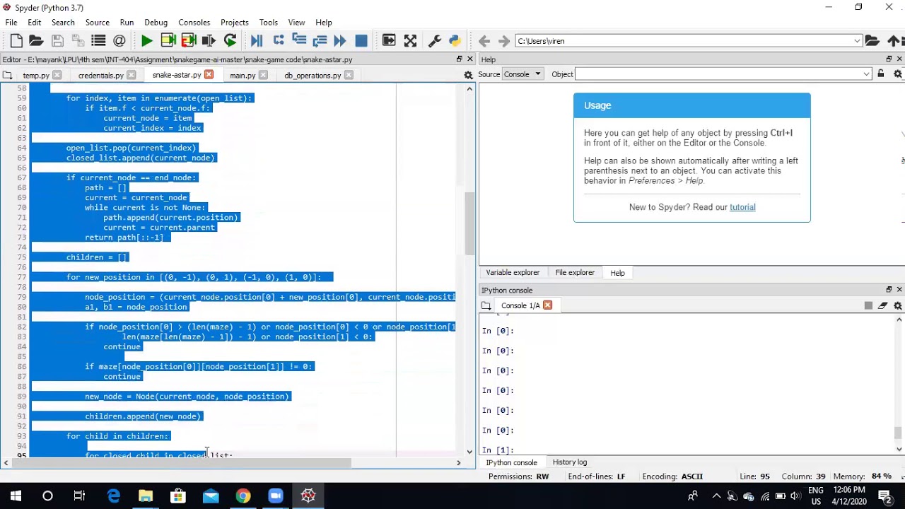Toggle fullscreen mode icon
The width and height of the screenshot is (905, 509).
tap(410, 41)
